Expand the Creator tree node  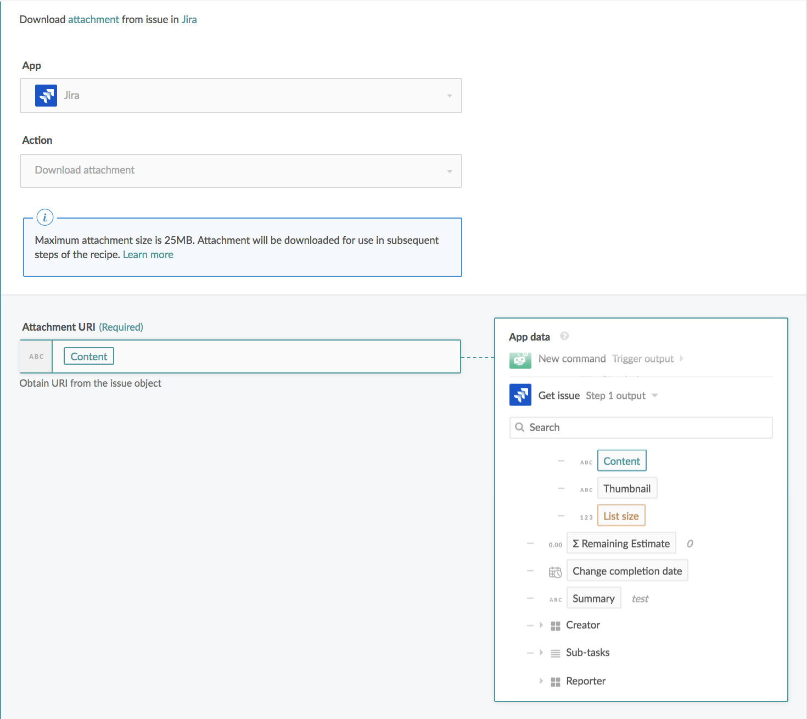coord(541,625)
